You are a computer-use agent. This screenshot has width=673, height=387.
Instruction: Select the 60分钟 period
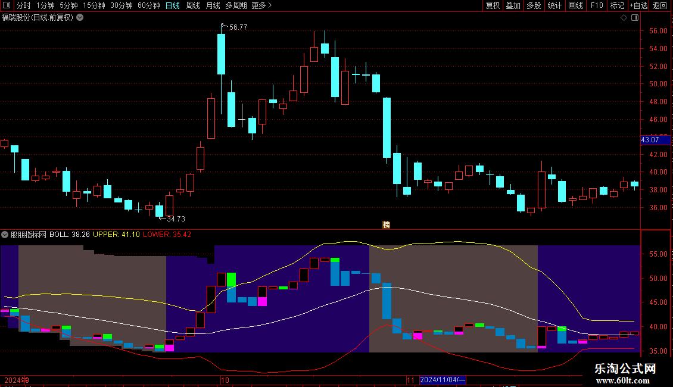point(149,5)
